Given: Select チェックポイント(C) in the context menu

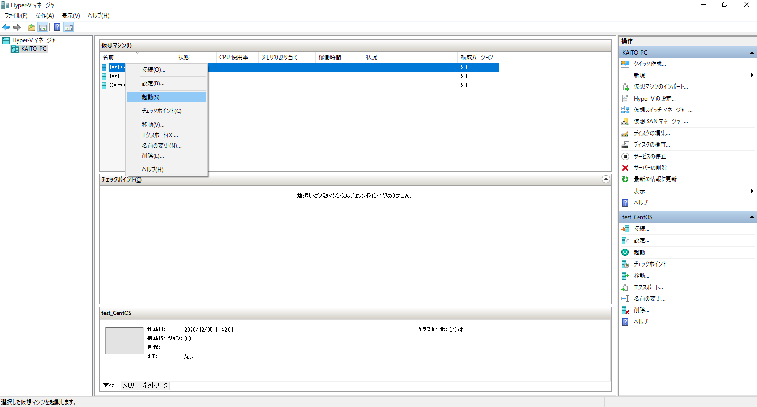Looking at the screenshot, I should pos(166,111).
